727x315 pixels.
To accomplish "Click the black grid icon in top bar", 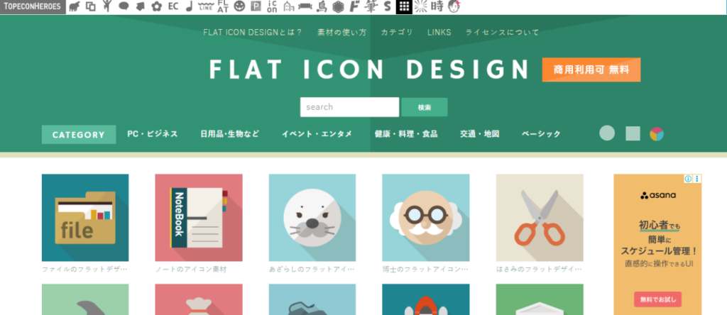I will (403, 7).
